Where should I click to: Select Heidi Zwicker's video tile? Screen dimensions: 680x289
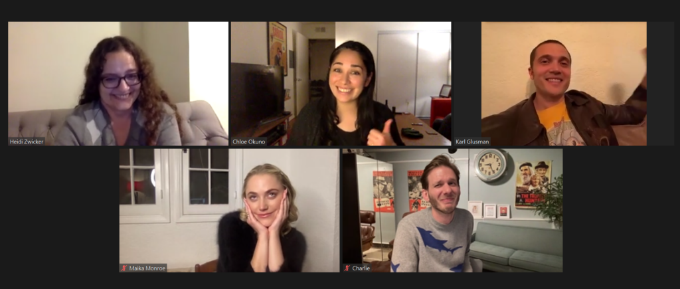pyautogui.click(x=118, y=84)
